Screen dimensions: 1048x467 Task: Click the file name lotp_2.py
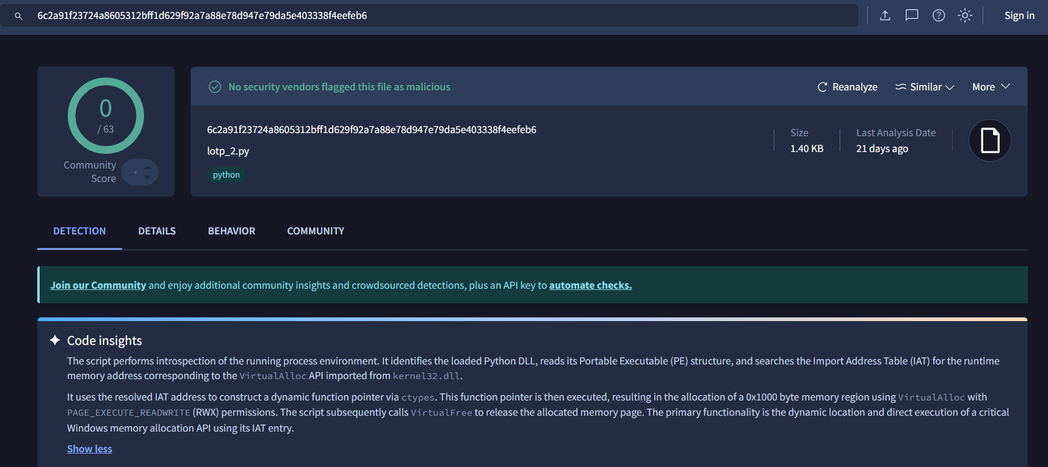pyautogui.click(x=228, y=151)
